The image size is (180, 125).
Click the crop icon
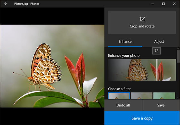tap(142, 20)
